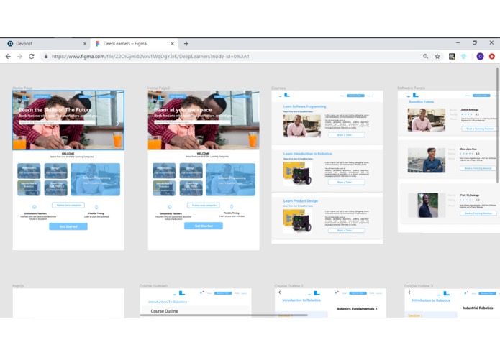The height and width of the screenshot is (355, 500).
Task: Click the logo in Software Tutors frame header
Action: click(x=413, y=95)
